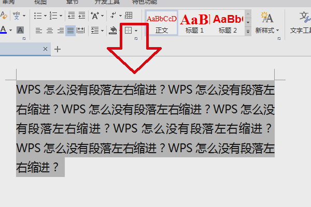Viewport: 311px width, 207px height.
Task: Click the paint bucket shading color icon
Action: point(113,31)
